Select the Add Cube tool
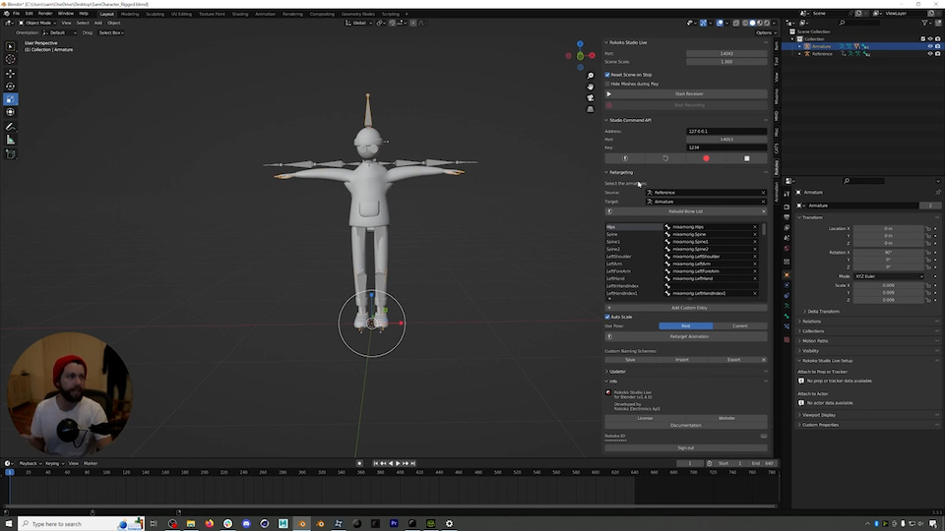Viewport: 945px width, 531px height. (x=10, y=154)
